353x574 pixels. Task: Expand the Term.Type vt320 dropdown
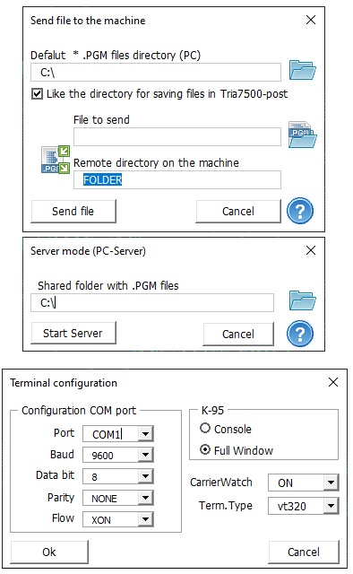point(331,506)
